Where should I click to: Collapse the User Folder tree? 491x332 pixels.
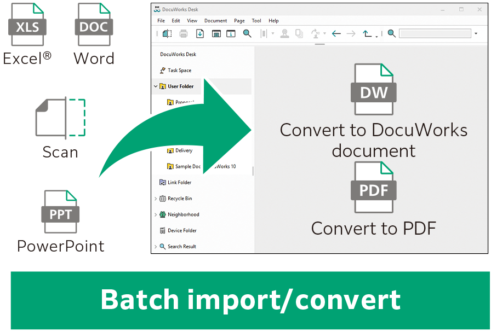tap(155, 86)
